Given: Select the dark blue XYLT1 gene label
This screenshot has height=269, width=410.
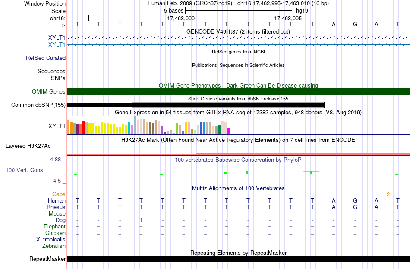Looking at the screenshot, I should pyautogui.click(x=57, y=38).
